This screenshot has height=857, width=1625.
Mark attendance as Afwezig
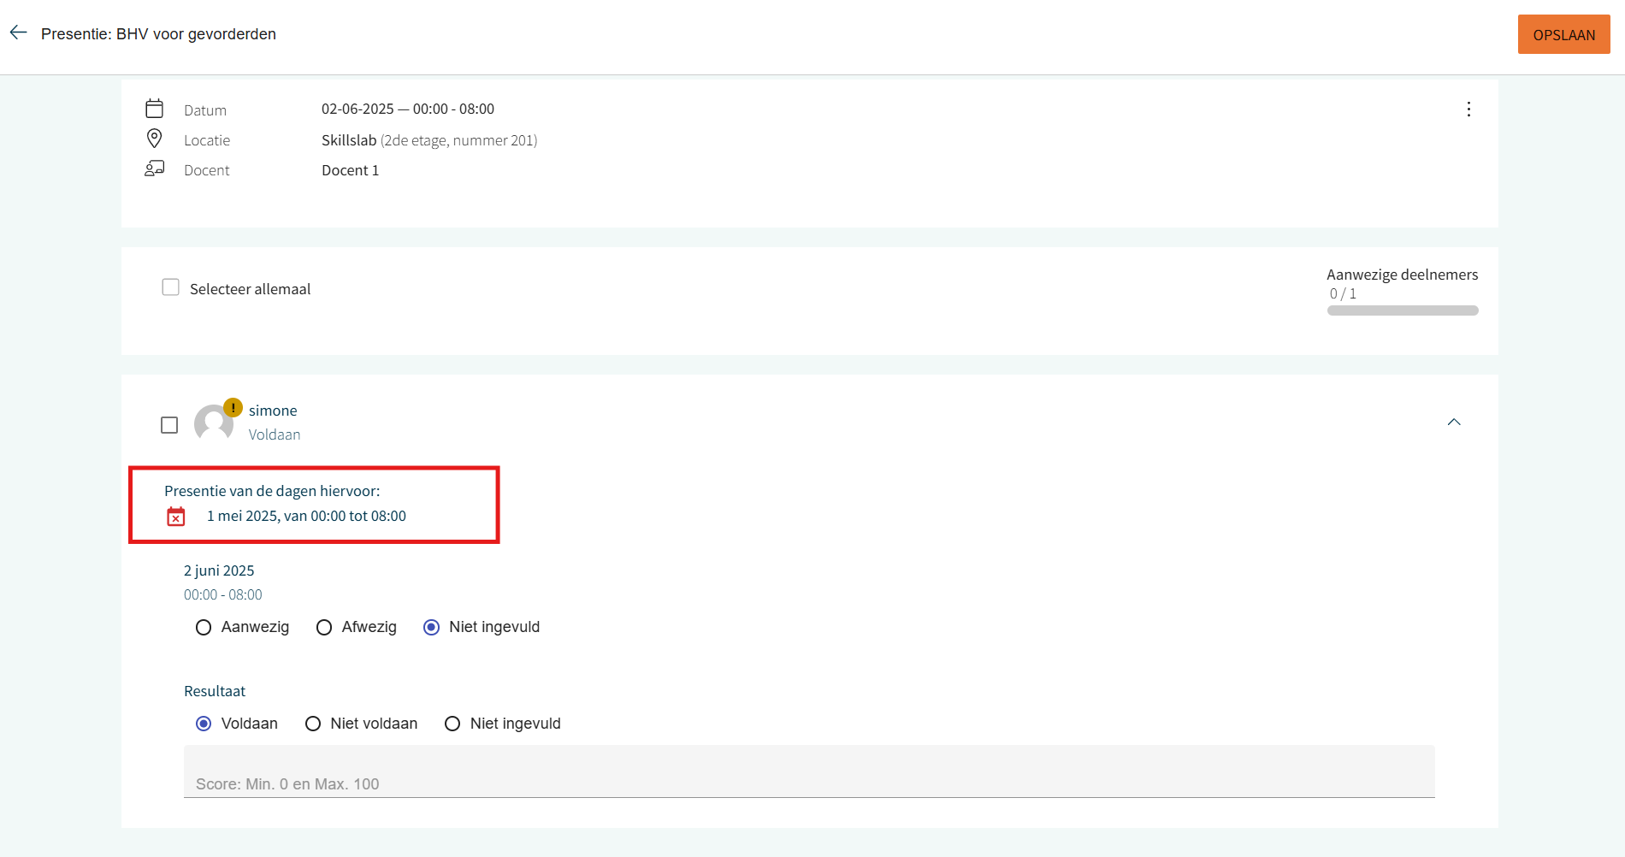[324, 628]
